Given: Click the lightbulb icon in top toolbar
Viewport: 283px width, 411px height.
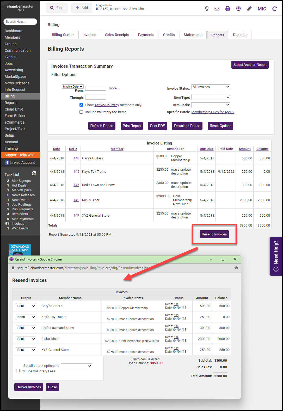Looking at the screenshot, I should [207, 9].
